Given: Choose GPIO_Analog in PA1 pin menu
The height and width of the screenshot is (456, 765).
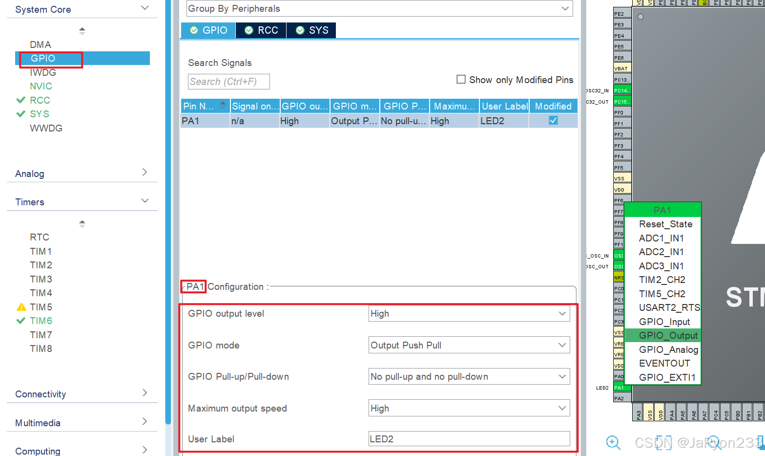Looking at the screenshot, I should 668,349.
